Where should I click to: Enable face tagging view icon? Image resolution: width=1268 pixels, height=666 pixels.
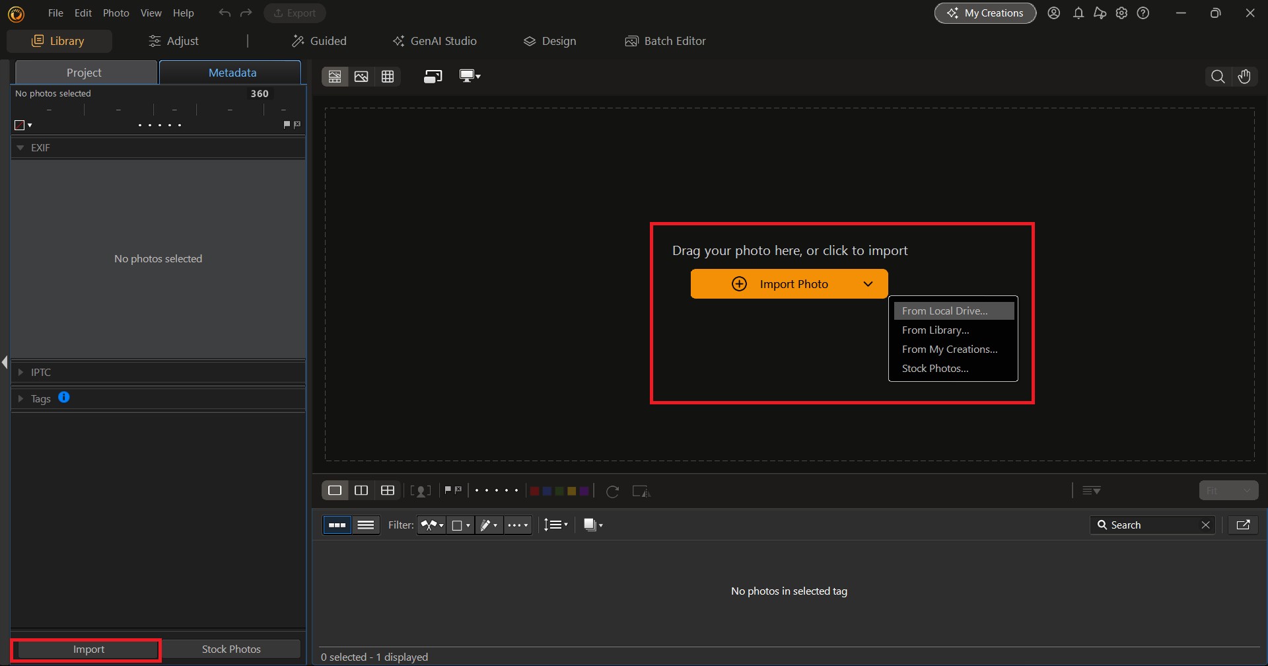point(421,490)
